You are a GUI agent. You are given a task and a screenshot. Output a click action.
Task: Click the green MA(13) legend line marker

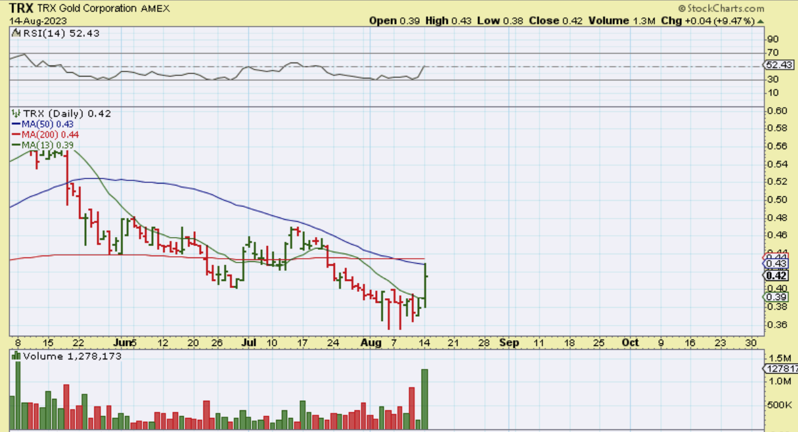(16, 145)
